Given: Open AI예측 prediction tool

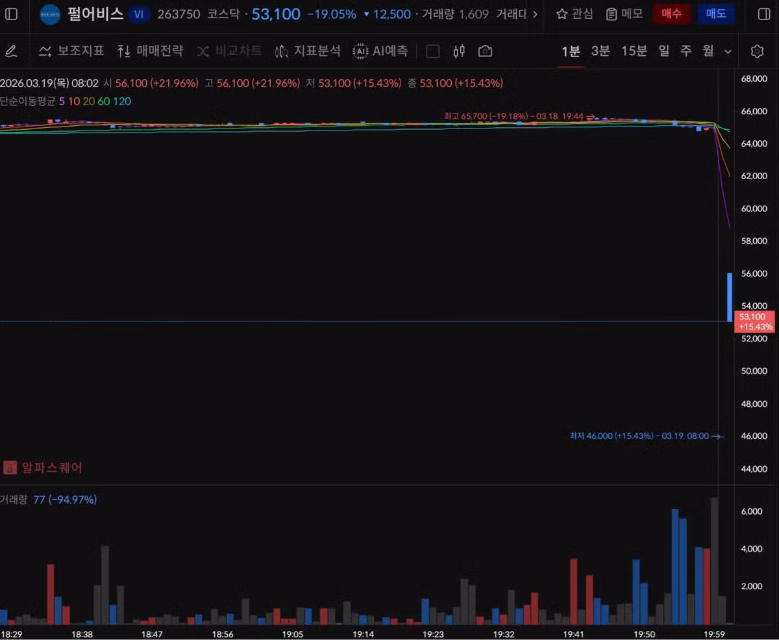Looking at the screenshot, I should point(380,51).
